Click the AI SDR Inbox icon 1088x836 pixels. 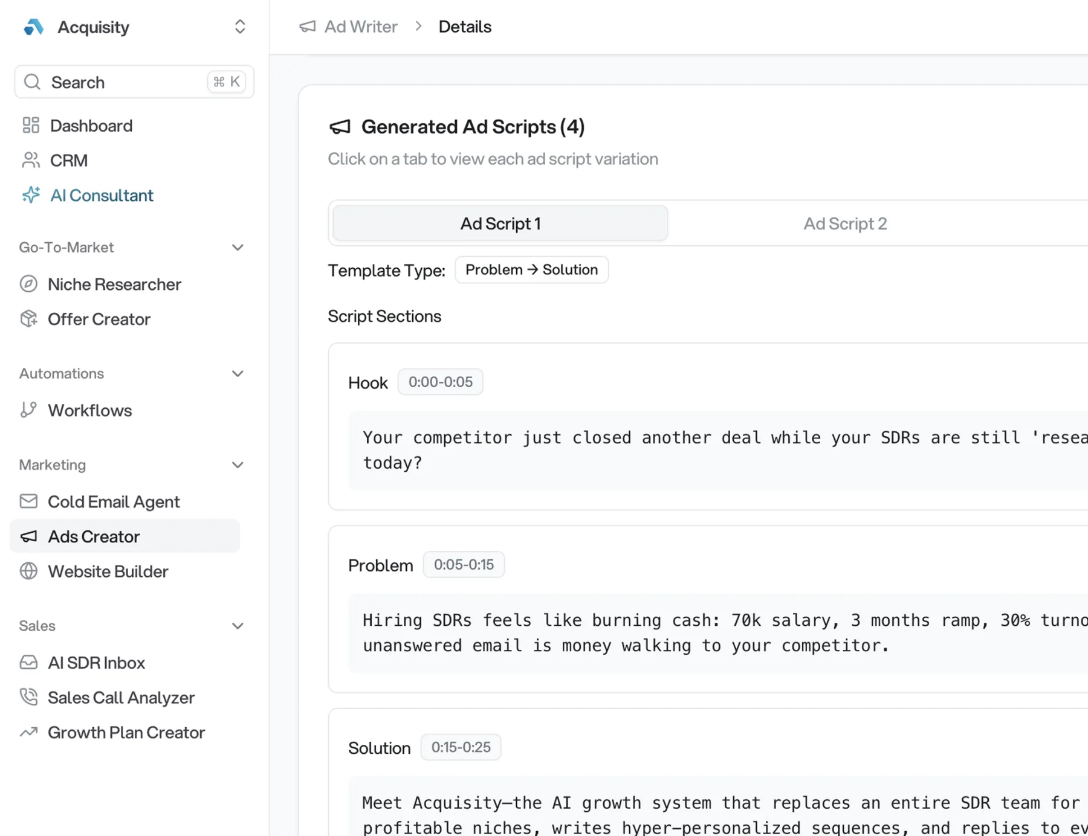tap(28, 662)
